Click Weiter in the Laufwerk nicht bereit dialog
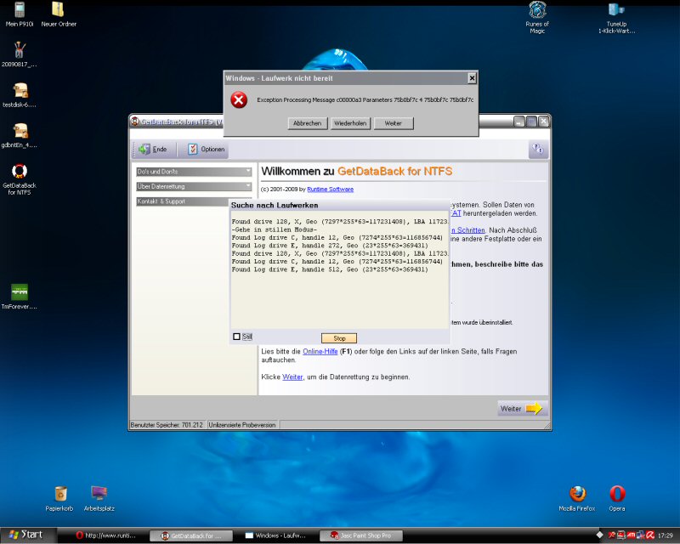Image resolution: width=680 pixels, height=544 pixels. pos(394,123)
